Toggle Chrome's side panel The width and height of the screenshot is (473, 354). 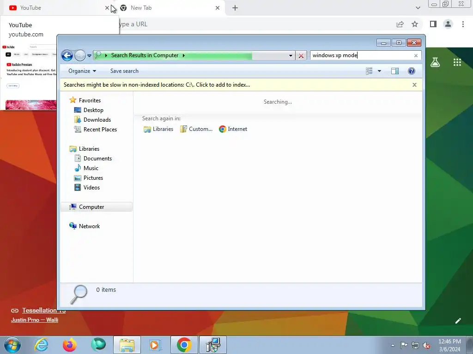pyautogui.click(x=433, y=24)
